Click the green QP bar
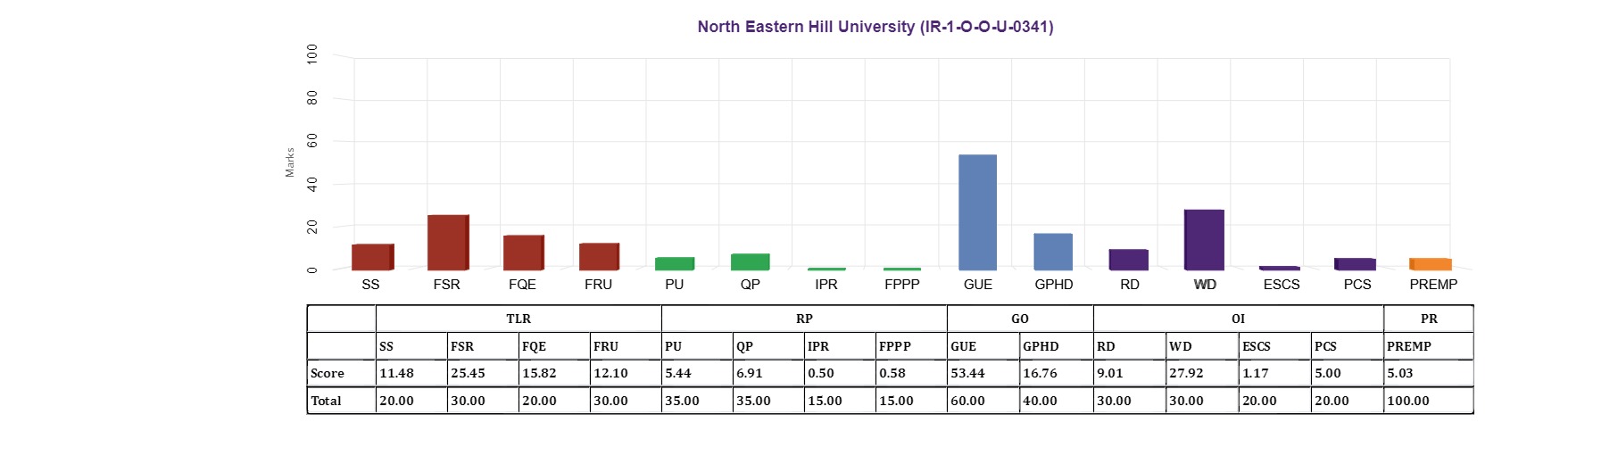 (x=751, y=262)
